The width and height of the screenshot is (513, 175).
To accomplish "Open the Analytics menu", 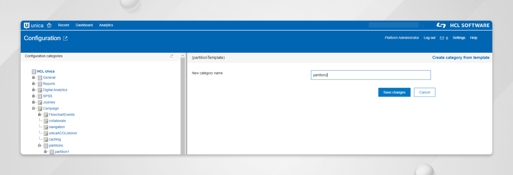I will click(x=106, y=25).
